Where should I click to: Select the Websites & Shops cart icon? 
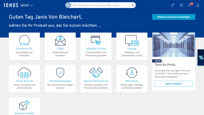pos(96,40)
